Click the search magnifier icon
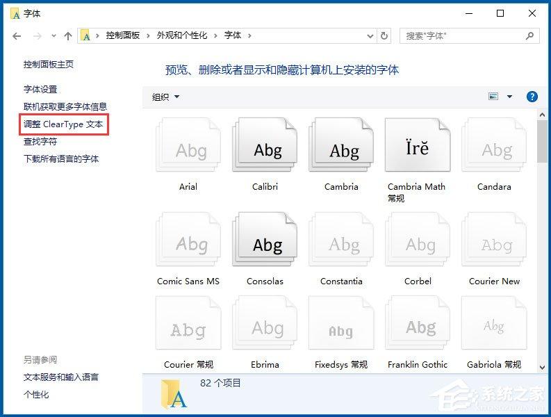The height and width of the screenshot is (417, 551). [x=529, y=36]
